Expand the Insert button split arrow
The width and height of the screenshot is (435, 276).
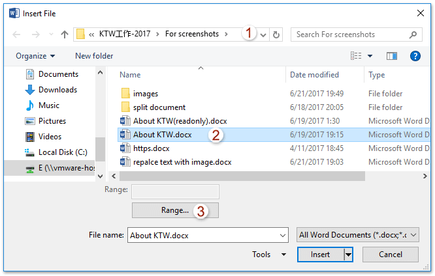pos(349,255)
